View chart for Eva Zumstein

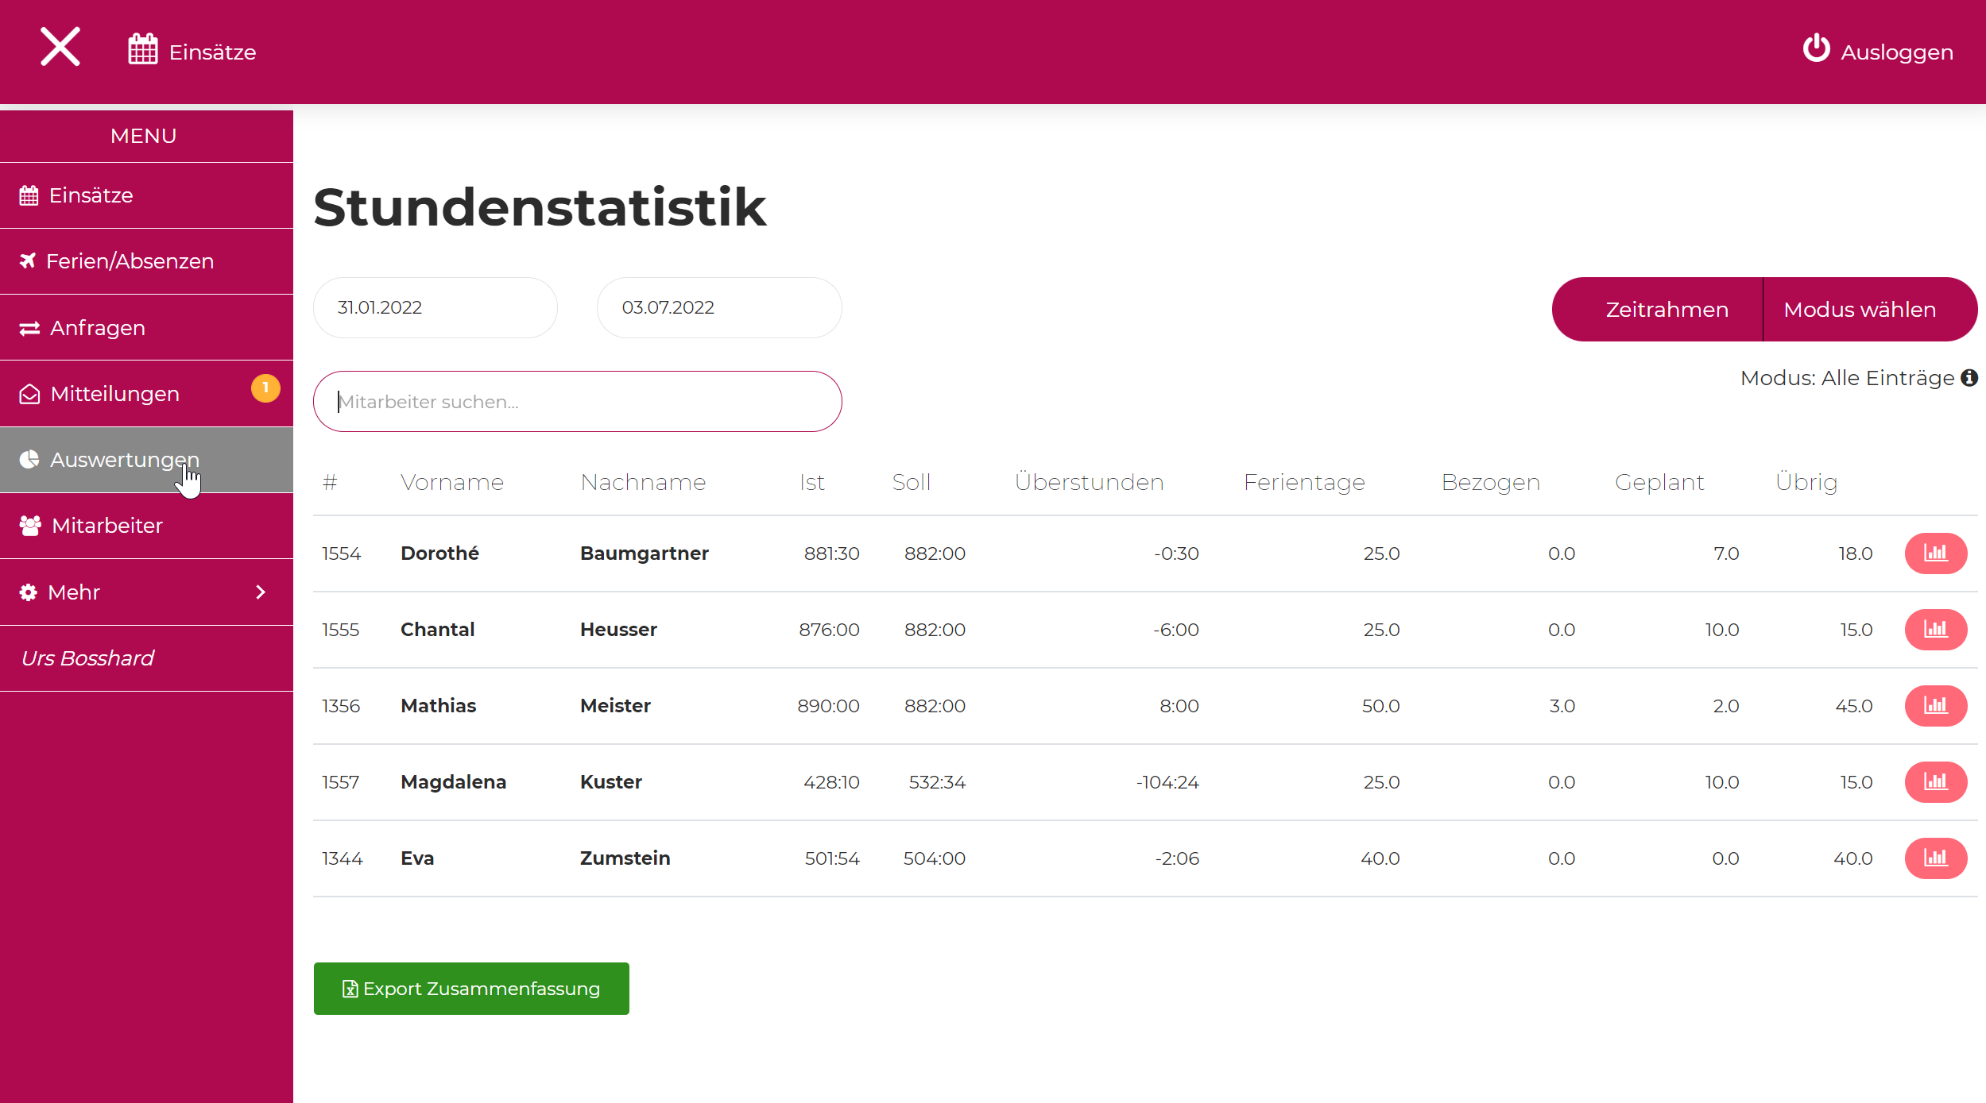[1935, 858]
